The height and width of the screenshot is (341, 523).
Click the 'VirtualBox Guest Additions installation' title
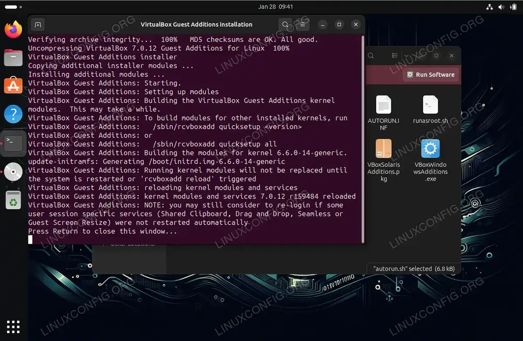[196, 24]
